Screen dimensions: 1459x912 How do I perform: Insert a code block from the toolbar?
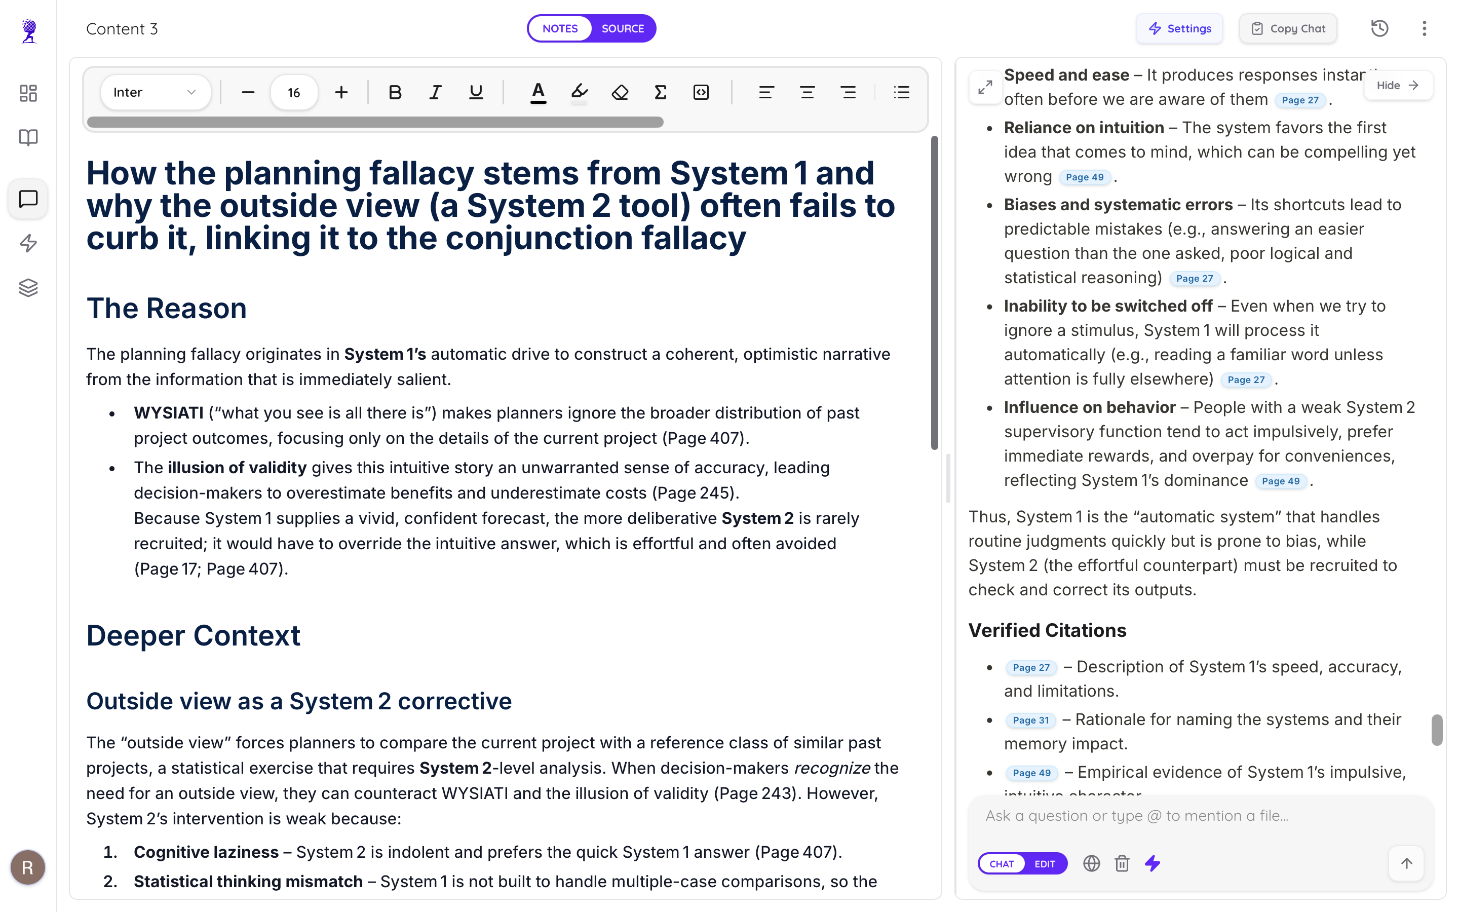pos(701,92)
